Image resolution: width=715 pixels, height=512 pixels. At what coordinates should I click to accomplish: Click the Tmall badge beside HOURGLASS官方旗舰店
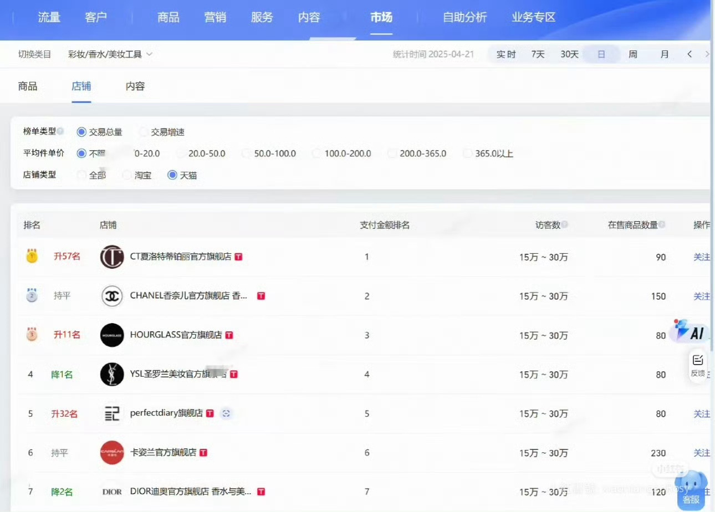tap(229, 335)
